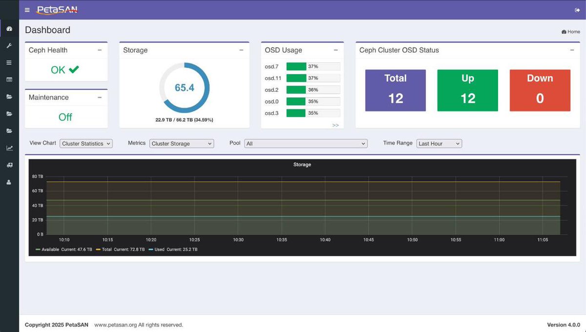Open folder icon just above the chart icon
The width and height of the screenshot is (586, 332).
click(9, 131)
